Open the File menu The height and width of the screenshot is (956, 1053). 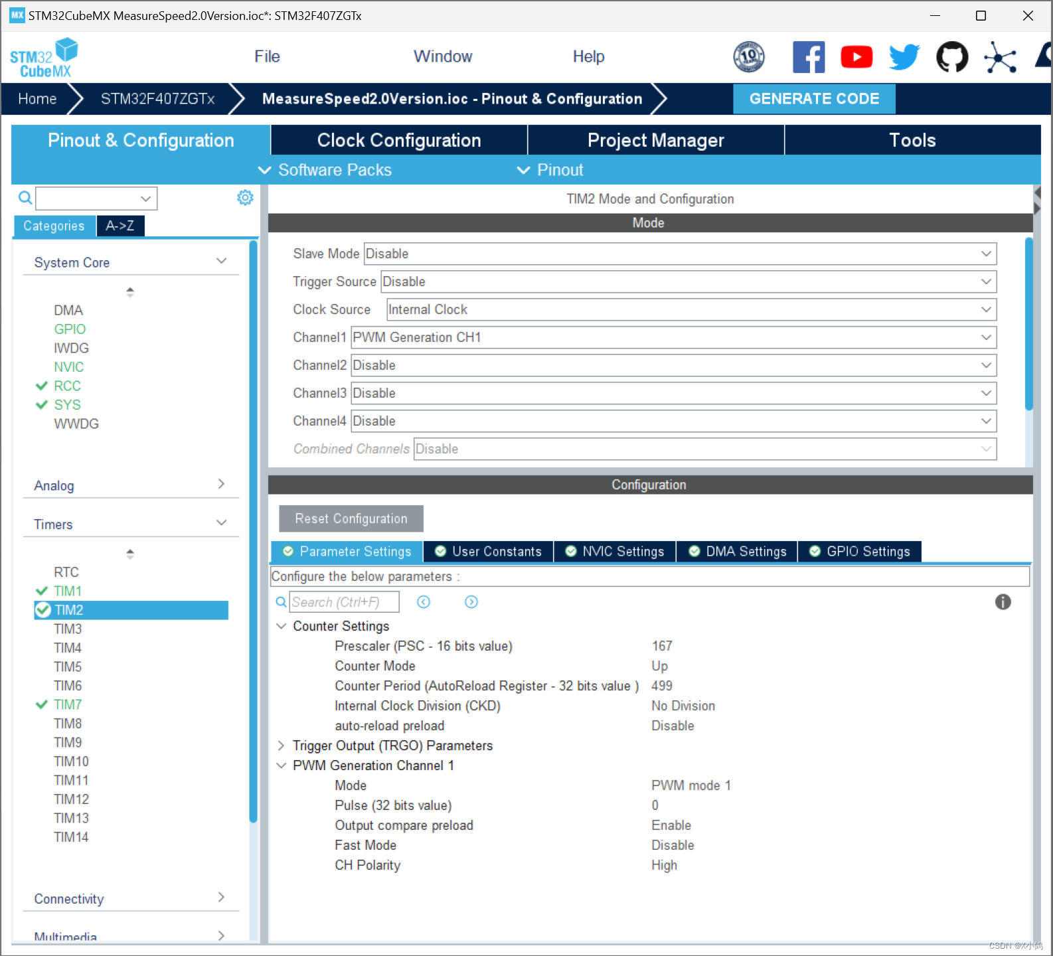tap(267, 56)
